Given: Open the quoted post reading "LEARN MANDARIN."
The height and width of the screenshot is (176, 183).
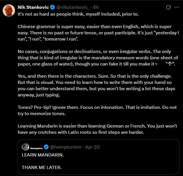Looking at the screenshot, I should (x=43, y=155).
